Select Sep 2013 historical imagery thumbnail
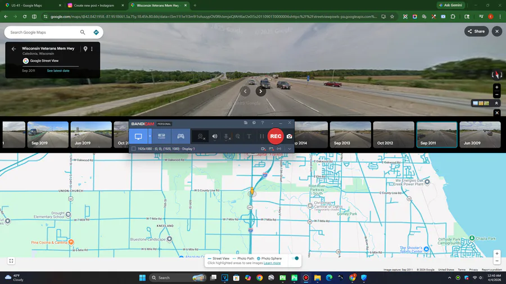506x284 pixels. coord(350,135)
